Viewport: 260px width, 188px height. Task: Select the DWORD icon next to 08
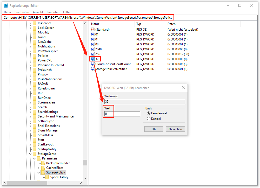pos(92,44)
